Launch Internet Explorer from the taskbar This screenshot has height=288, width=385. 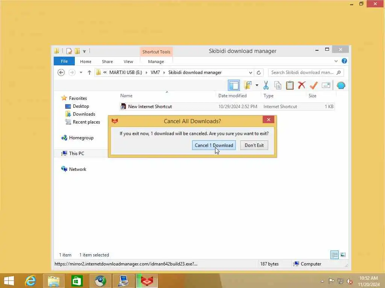point(31,281)
